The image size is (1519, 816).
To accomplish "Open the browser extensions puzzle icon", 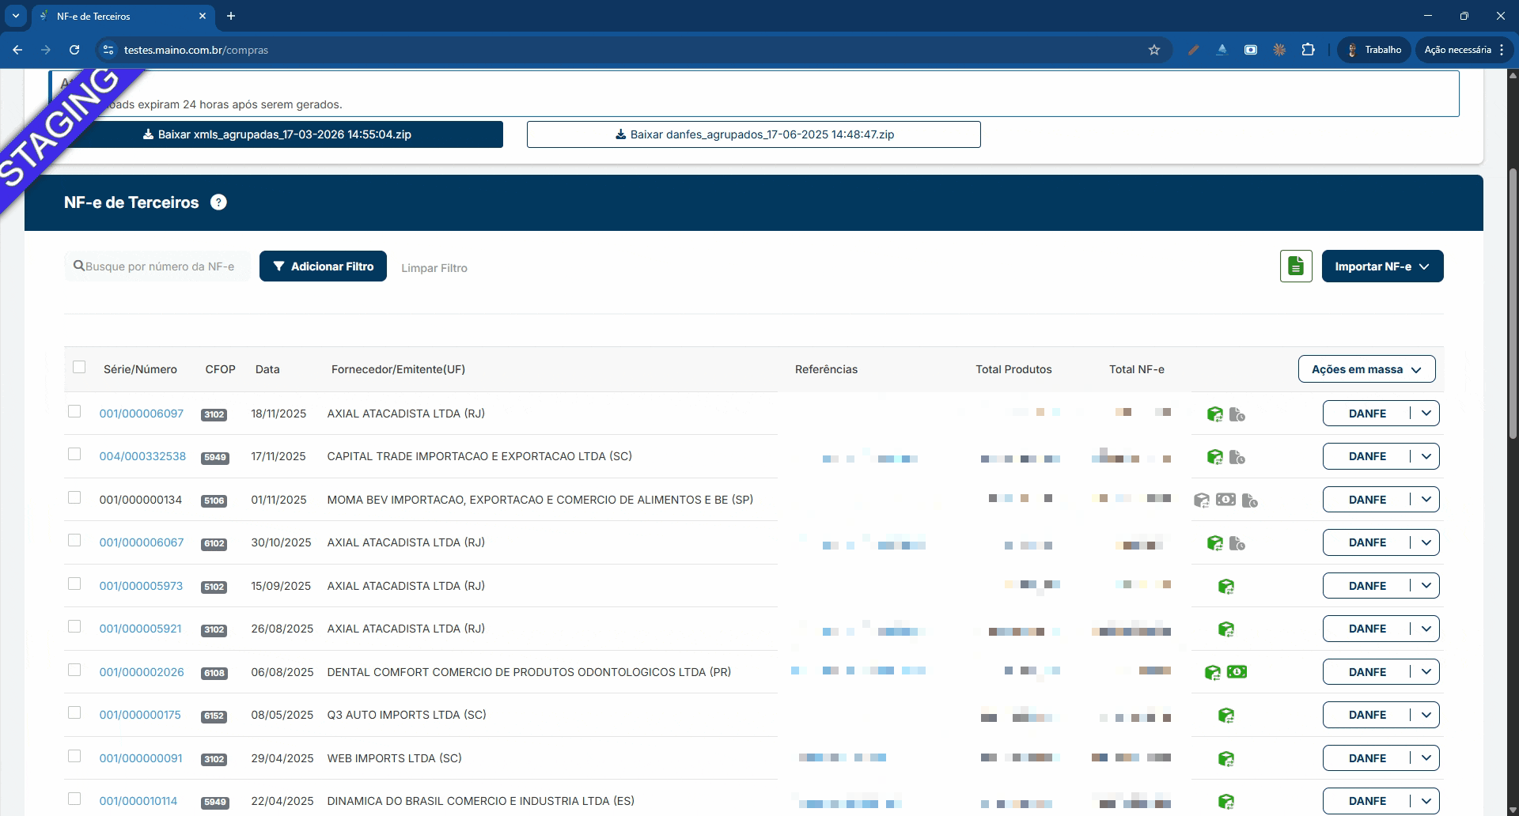I will (x=1309, y=50).
